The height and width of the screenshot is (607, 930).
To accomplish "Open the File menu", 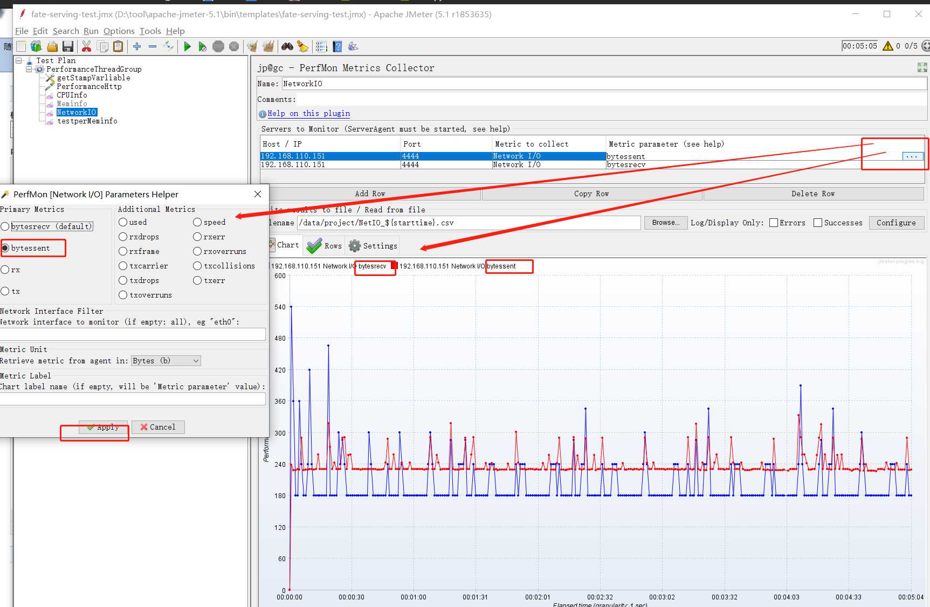I will click(x=22, y=31).
